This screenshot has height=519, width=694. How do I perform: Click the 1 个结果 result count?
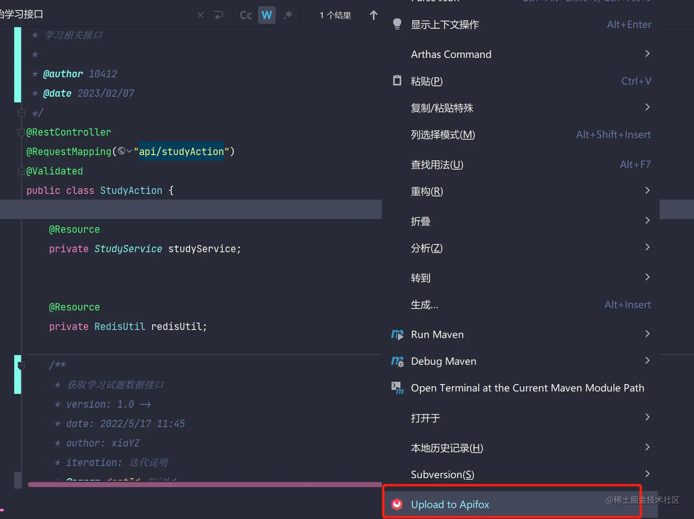[335, 15]
